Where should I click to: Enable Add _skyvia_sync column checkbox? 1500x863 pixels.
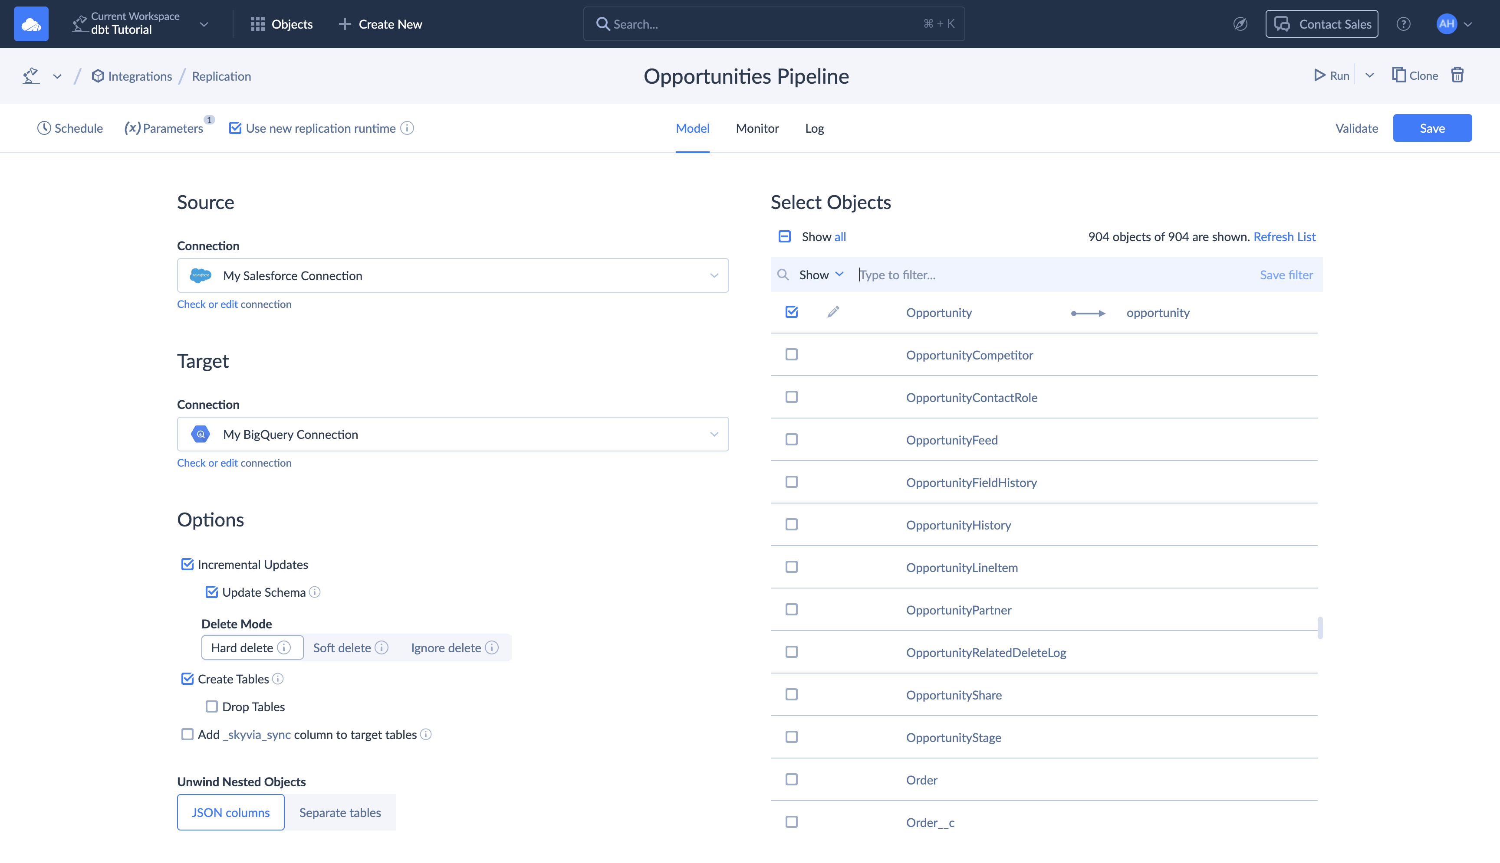point(187,734)
